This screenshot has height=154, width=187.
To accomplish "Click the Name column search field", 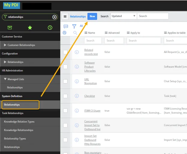I will (93, 41).
